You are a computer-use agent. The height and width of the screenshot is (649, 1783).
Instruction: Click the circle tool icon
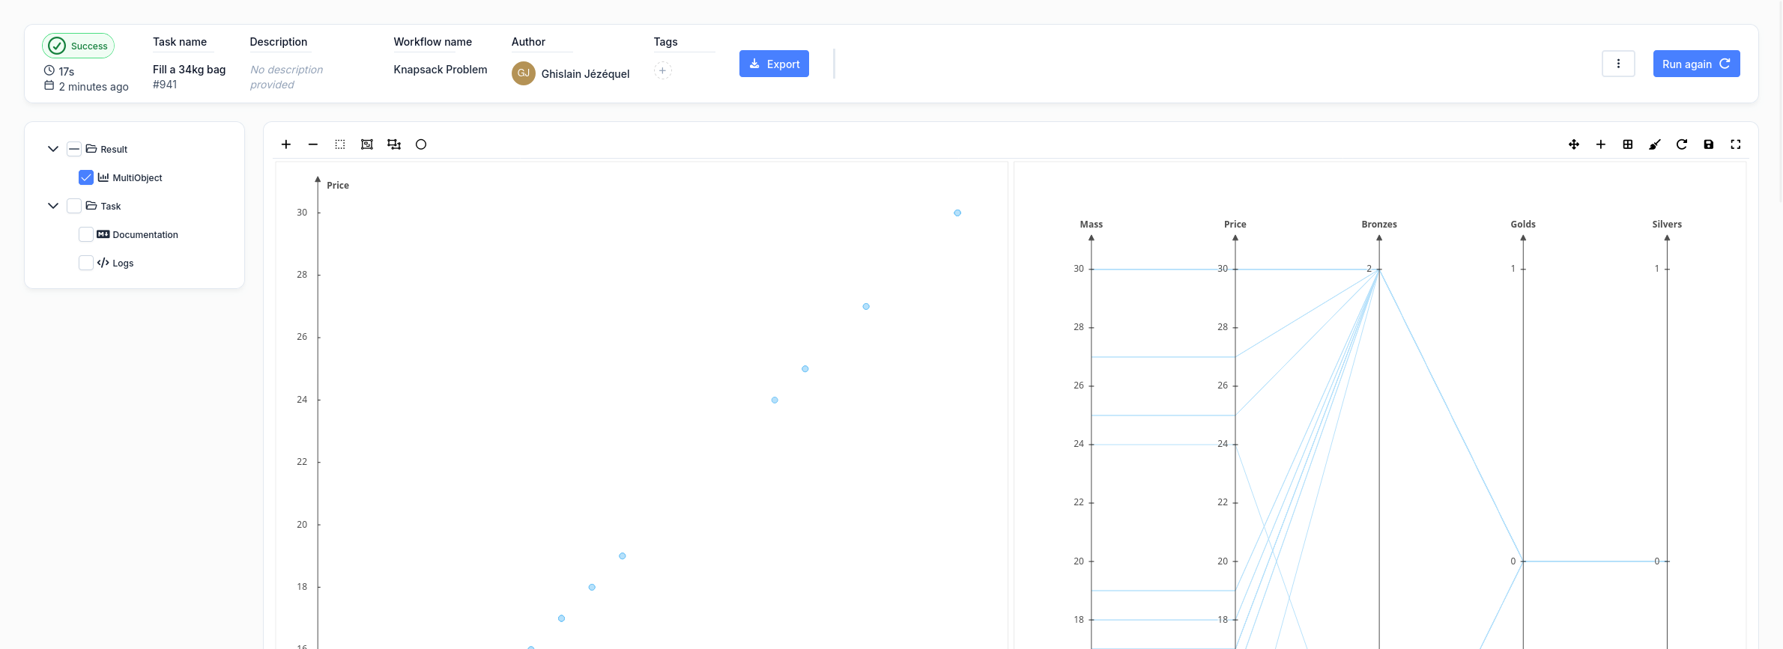[421, 144]
